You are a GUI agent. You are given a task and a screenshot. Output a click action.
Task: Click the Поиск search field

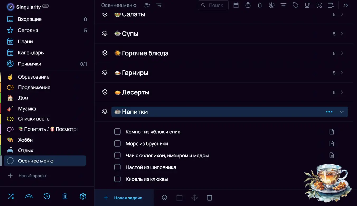[213, 5]
